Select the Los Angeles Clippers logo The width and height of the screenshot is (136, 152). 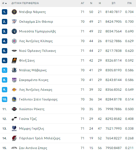tap(14, 41)
